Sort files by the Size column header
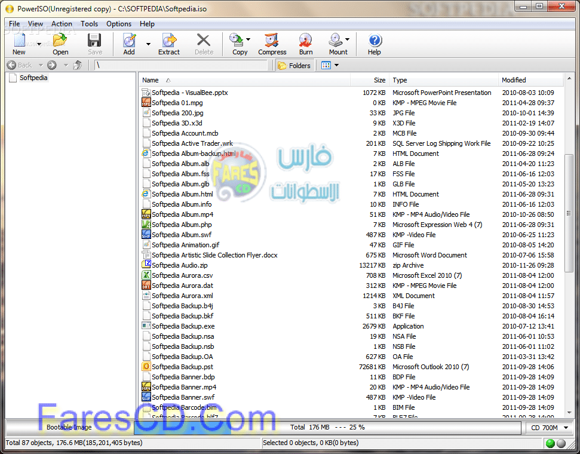Image resolution: width=580 pixels, height=454 pixels. (370, 80)
